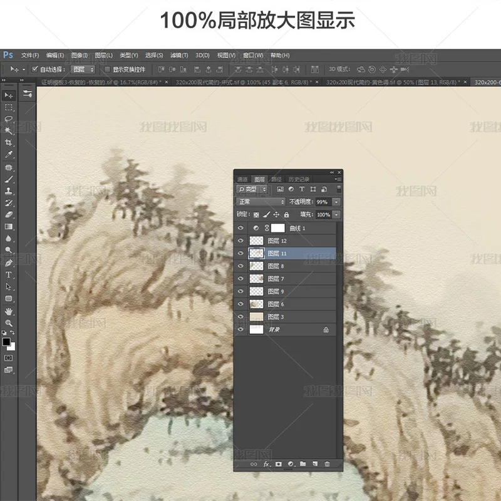
Task: Open the 图像(I) menu
Action: [80, 55]
